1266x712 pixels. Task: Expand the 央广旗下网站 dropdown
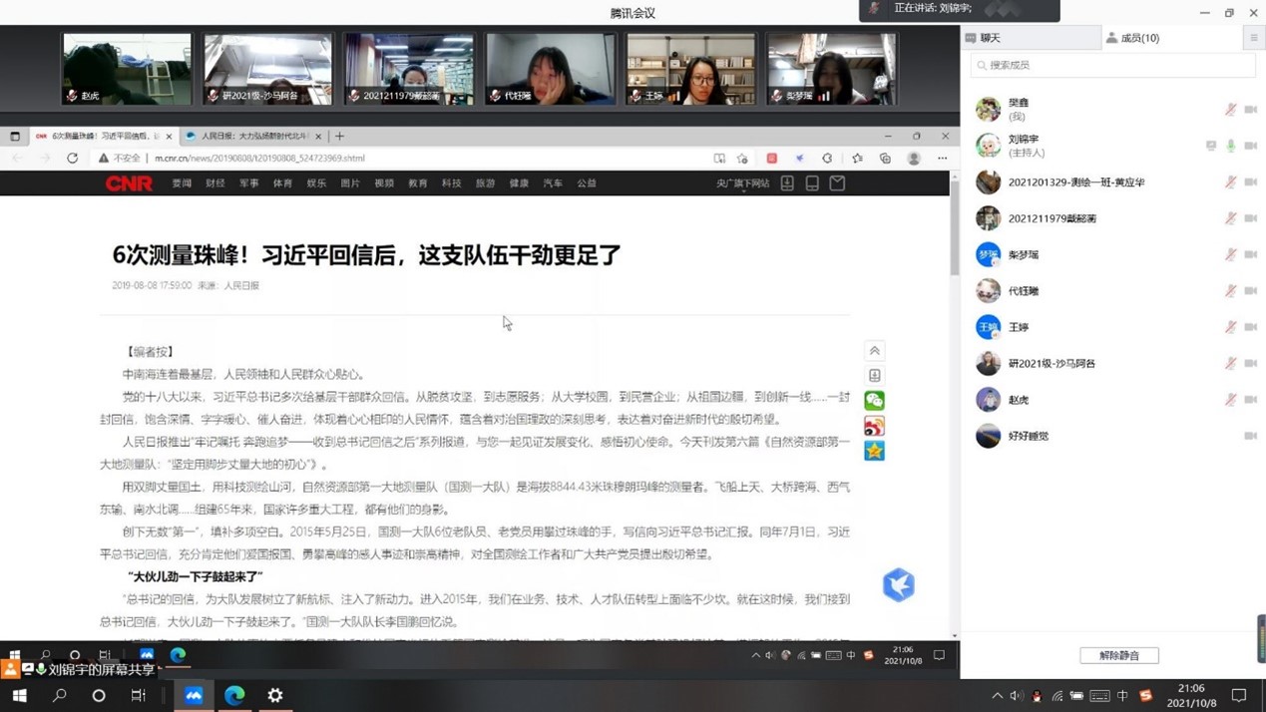coord(742,184)
